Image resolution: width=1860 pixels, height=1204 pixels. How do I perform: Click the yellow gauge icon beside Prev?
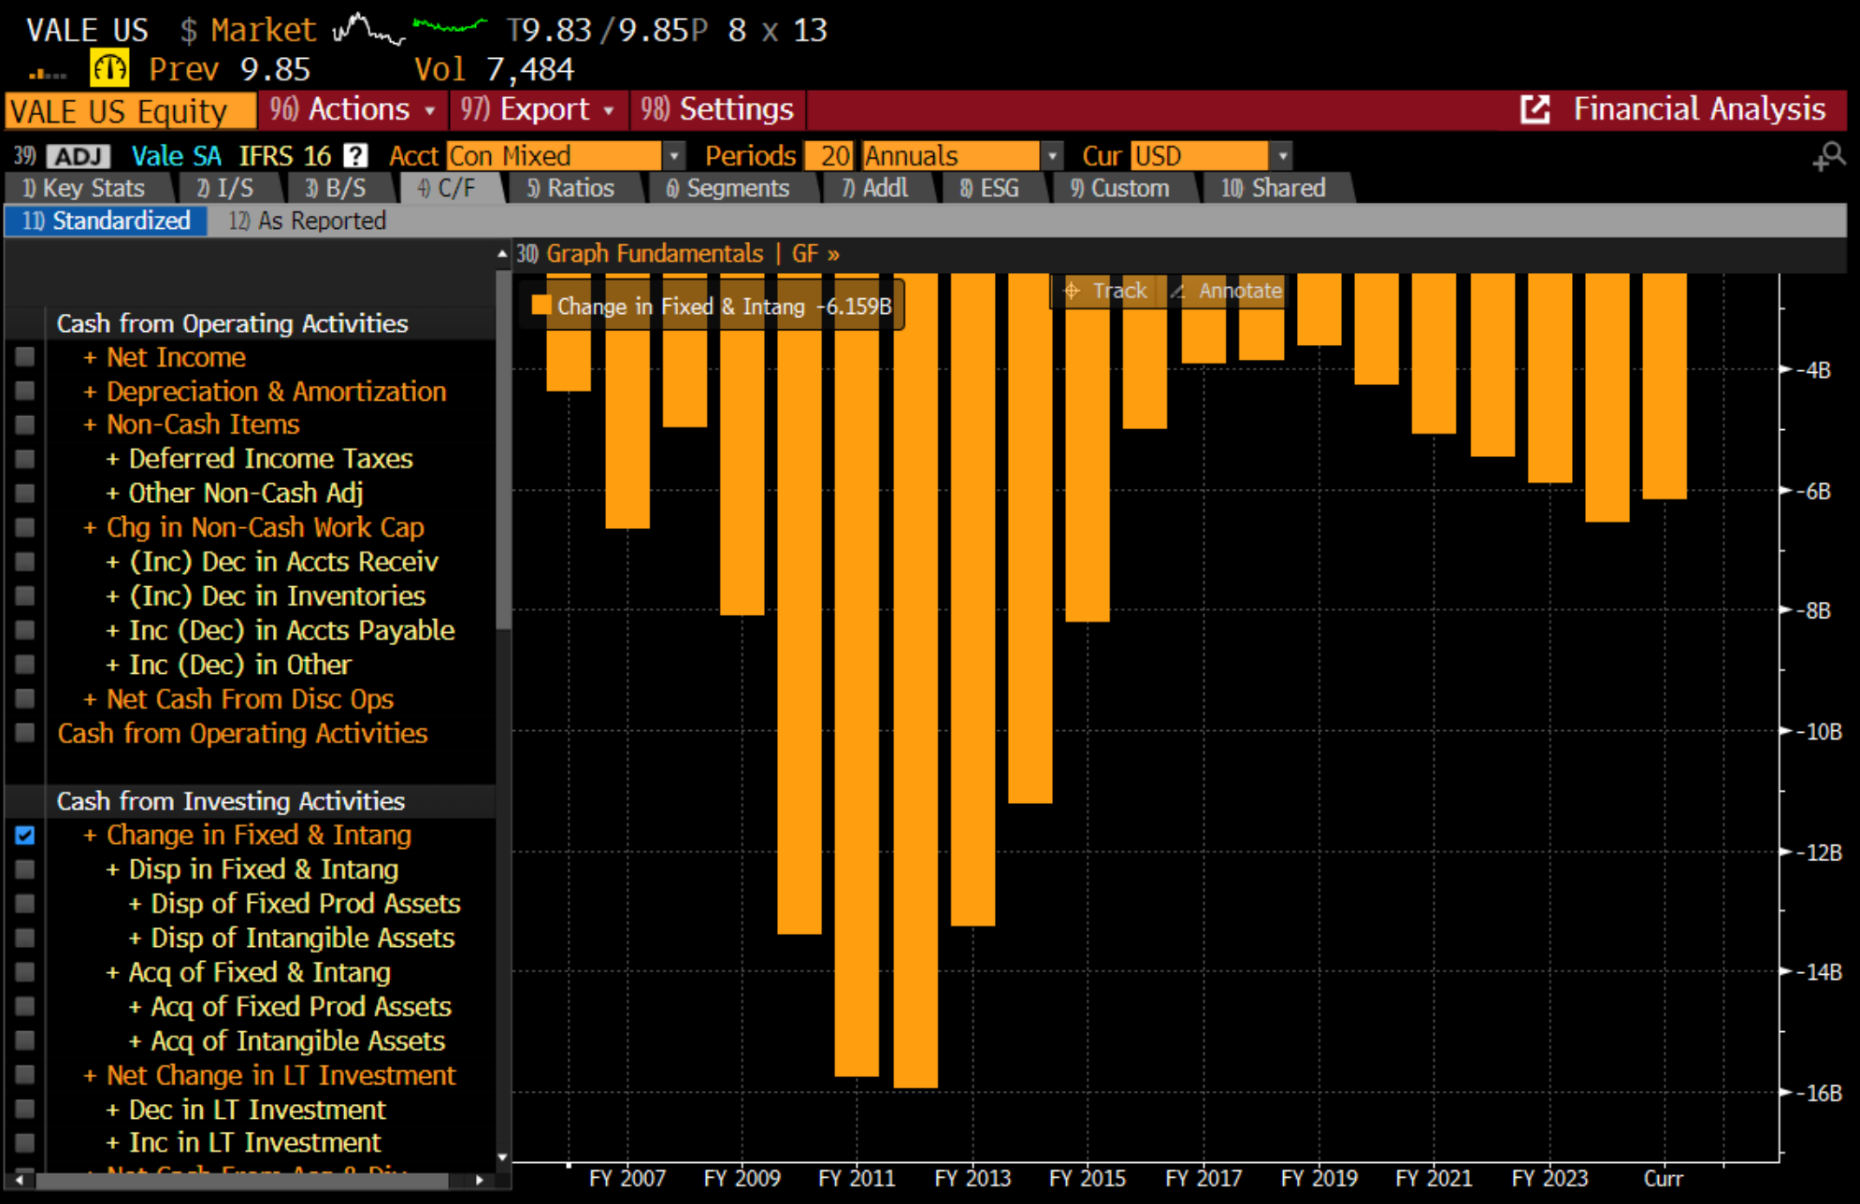[108, 68]
